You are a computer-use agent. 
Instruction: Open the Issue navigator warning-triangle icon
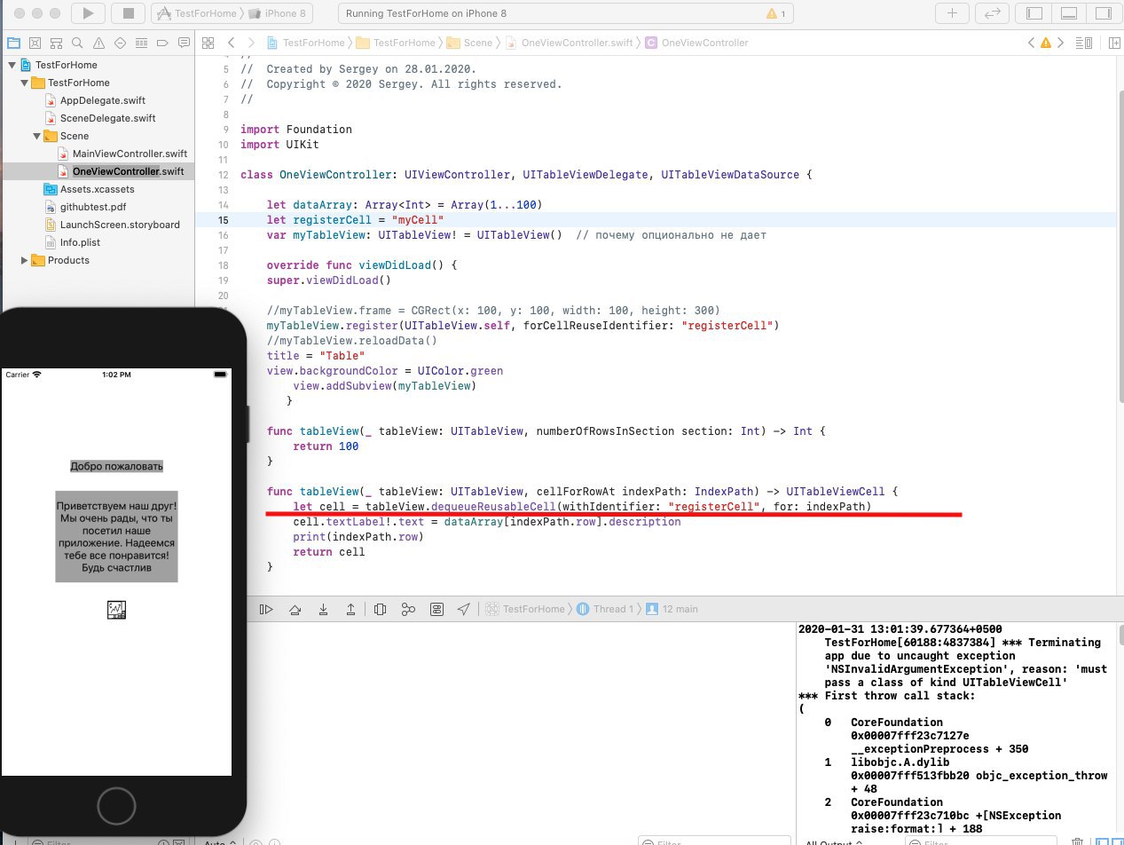coord(98,43)
